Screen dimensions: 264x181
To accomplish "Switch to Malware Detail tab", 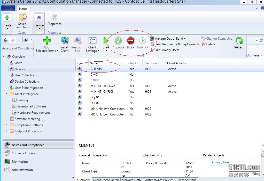I will (x=132, y=179).
